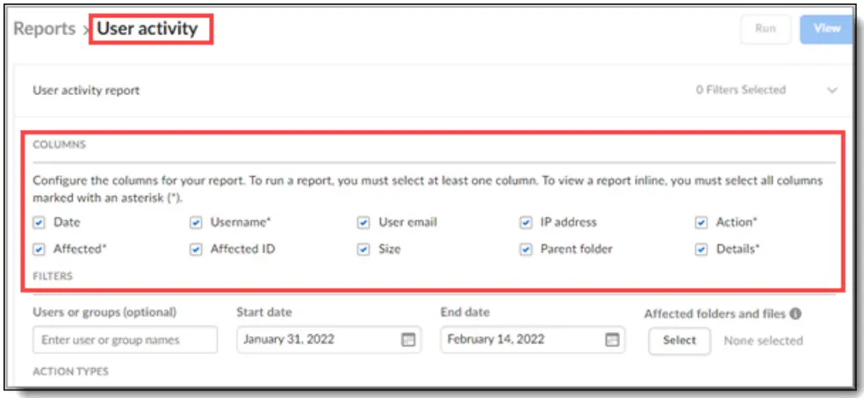The width and height of the screenshot is (864, 398).
Task: Click Select for affected folders and files
Action: [680, 340]
